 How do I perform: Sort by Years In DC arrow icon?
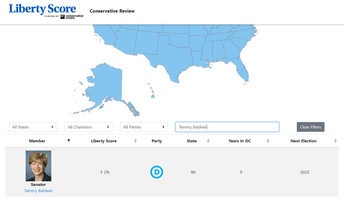tap(268, 141)
